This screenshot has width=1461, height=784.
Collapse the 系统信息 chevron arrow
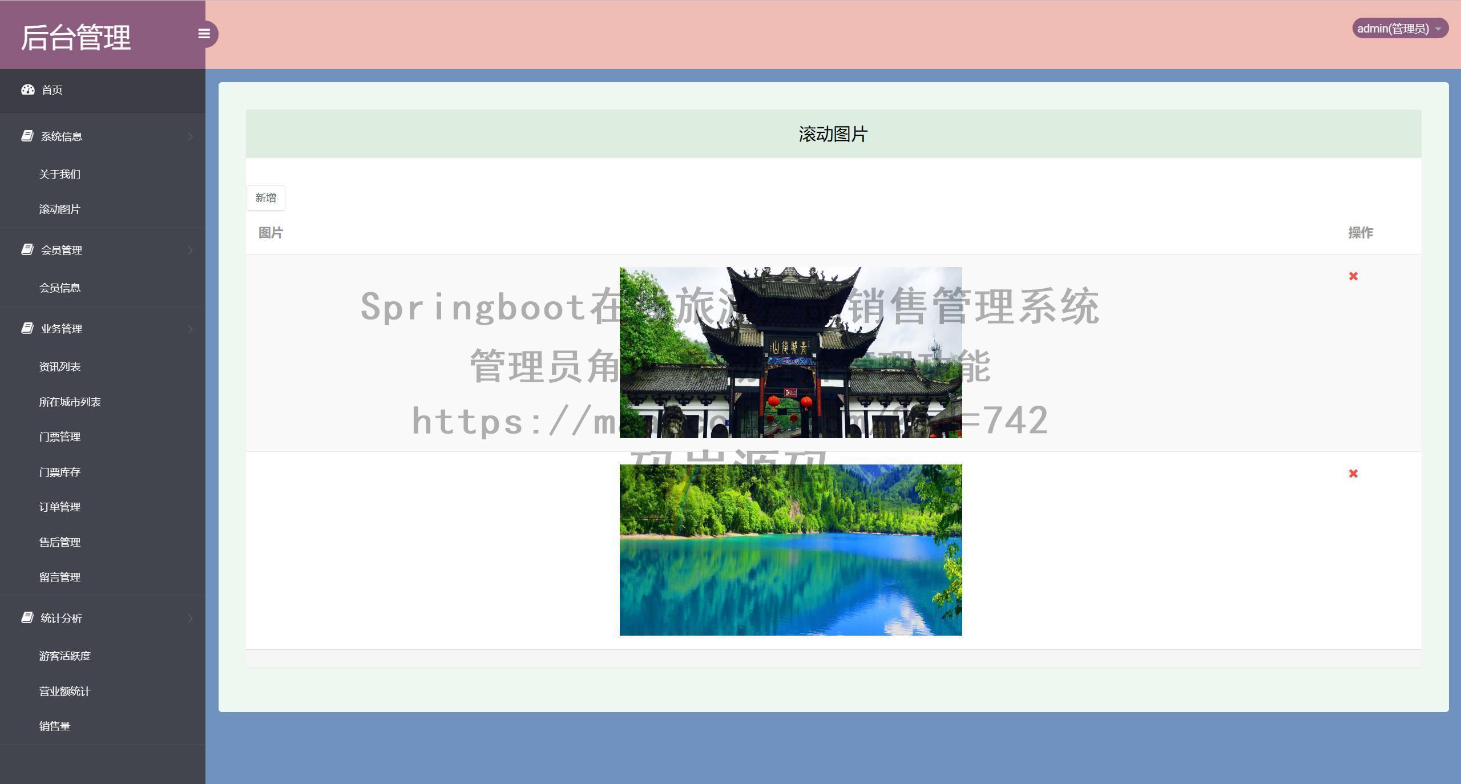point(190,136)
